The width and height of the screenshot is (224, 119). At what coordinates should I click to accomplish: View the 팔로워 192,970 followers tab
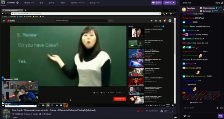78,2
